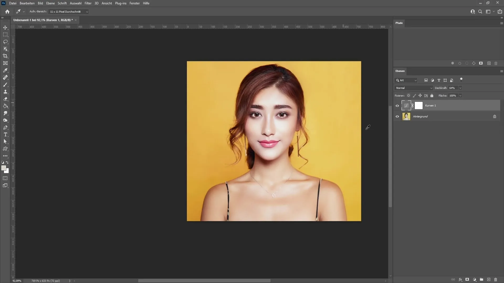This screenshot has height=283, width=504.
Task: Create new adjustment layer icon
Action: tap(474, 280)
